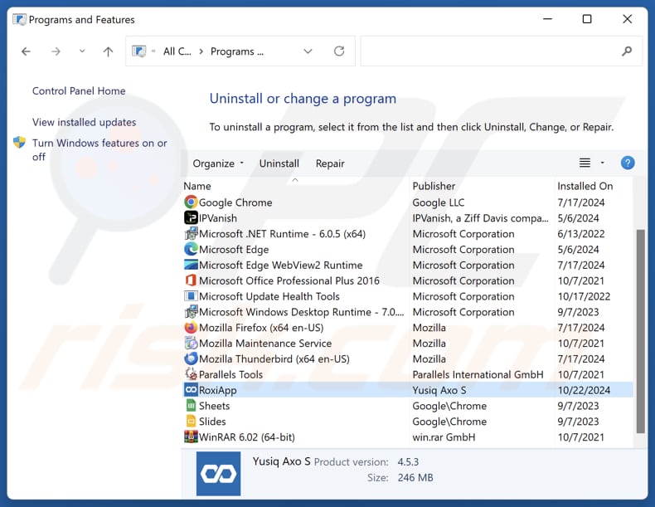Click the WinRAR program icon
This screenshot has width=655, height=507.
pyautogui.click(x=191, y=437)
